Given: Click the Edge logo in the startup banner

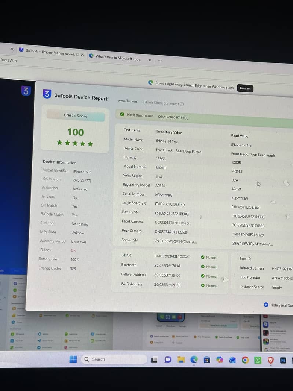Looking at the screenshot, I should tap(150, 82).
